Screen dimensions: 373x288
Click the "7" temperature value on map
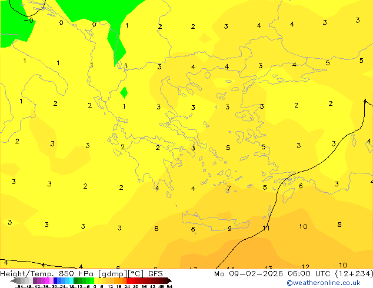point(229,189)
